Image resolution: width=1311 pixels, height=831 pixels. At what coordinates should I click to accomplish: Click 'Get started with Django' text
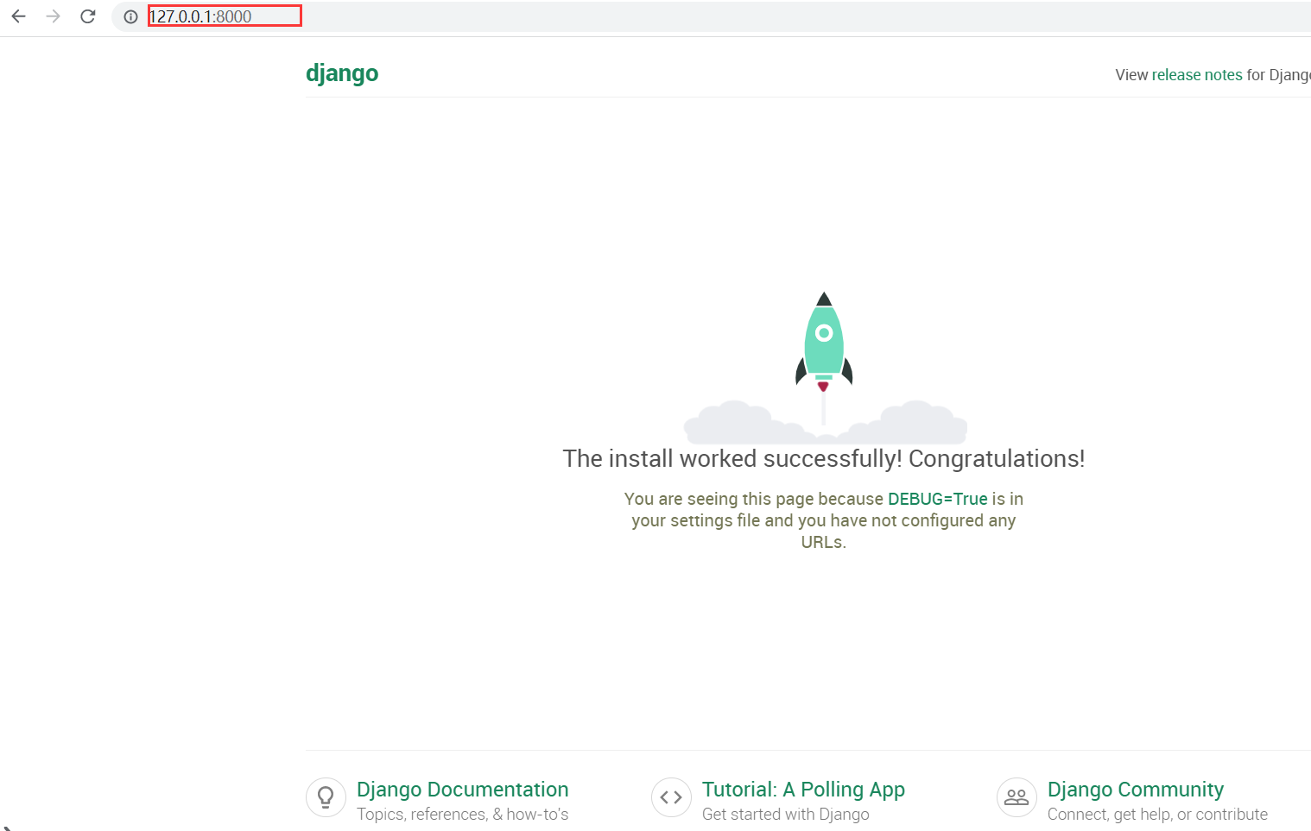(785, 814)
